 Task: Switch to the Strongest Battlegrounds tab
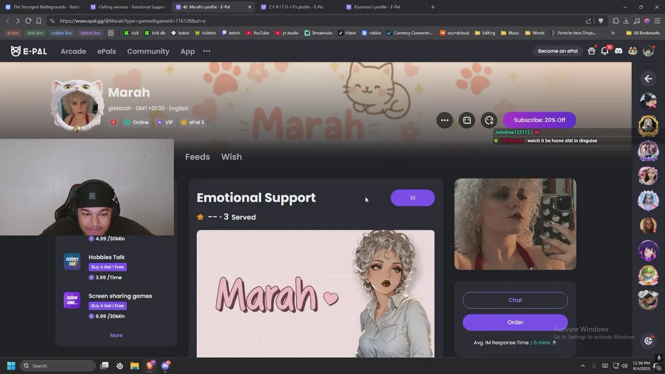(43, 7)
